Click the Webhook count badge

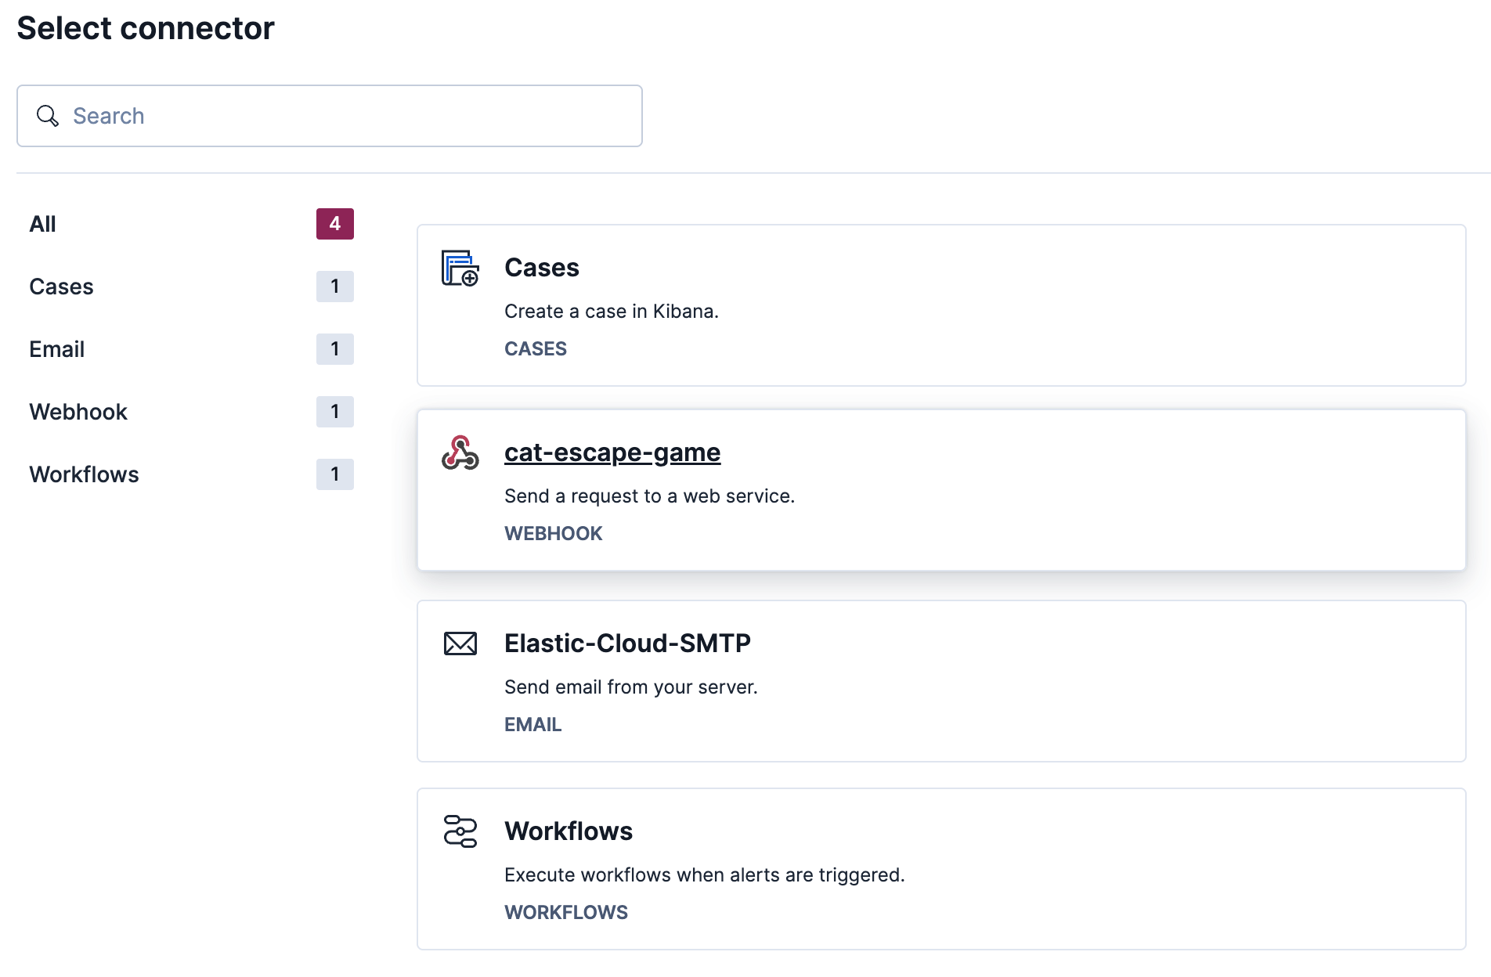coord(335,412)
